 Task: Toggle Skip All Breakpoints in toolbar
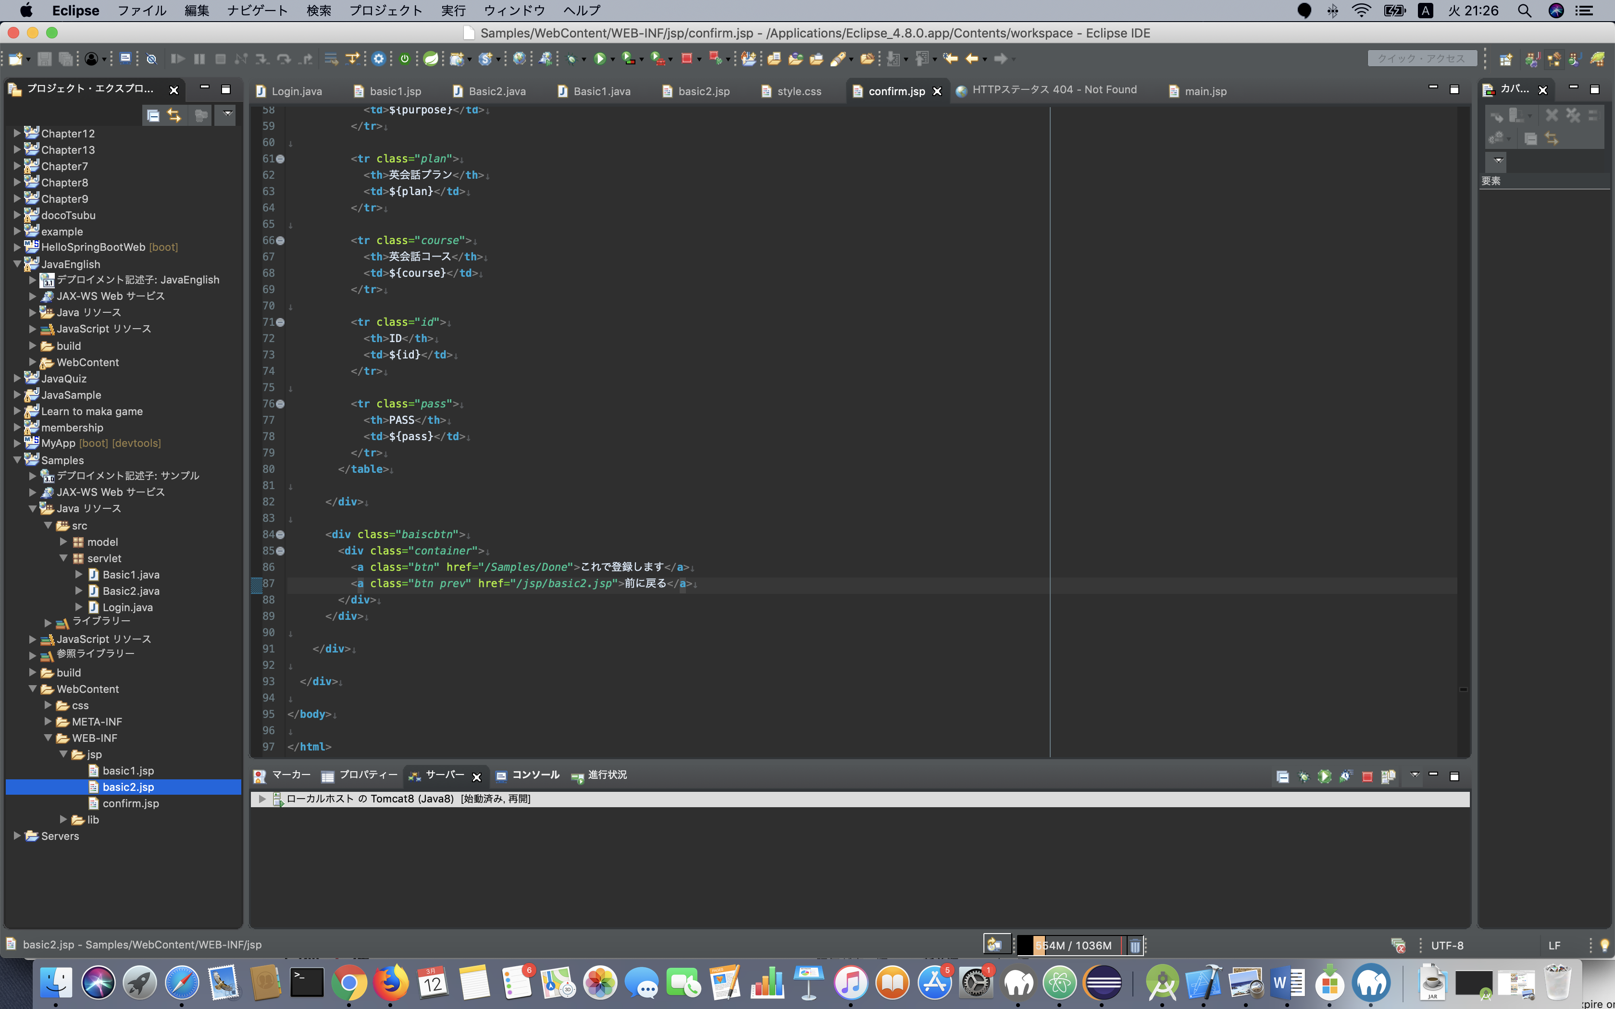pos(151,59)
